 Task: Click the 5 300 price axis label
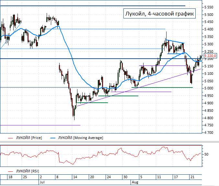pos(209,44)
